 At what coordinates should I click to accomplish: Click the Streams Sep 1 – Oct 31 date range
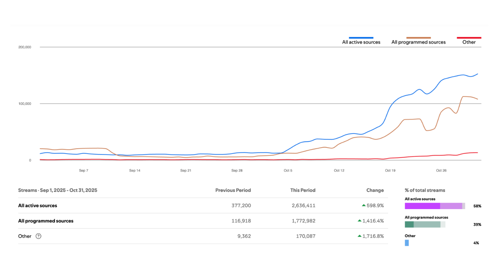coord(58,190)
